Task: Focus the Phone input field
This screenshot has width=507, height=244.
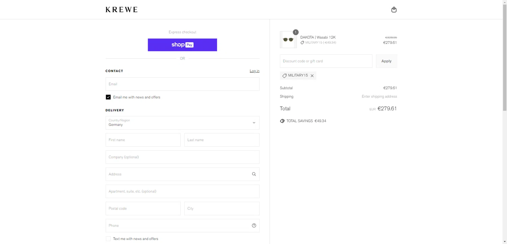Action: click(183, 226)
